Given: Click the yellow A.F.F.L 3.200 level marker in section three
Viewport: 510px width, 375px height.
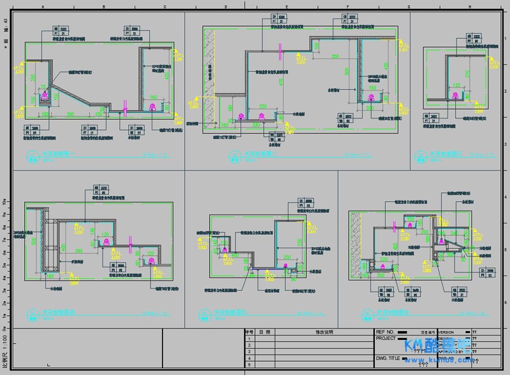Looking at the screenshot, I should click(x=493, y=64).
